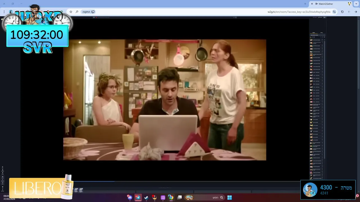360x202 pixels.
Task: Select the Watch2Gether browser tab
Action: pos(331,4)
